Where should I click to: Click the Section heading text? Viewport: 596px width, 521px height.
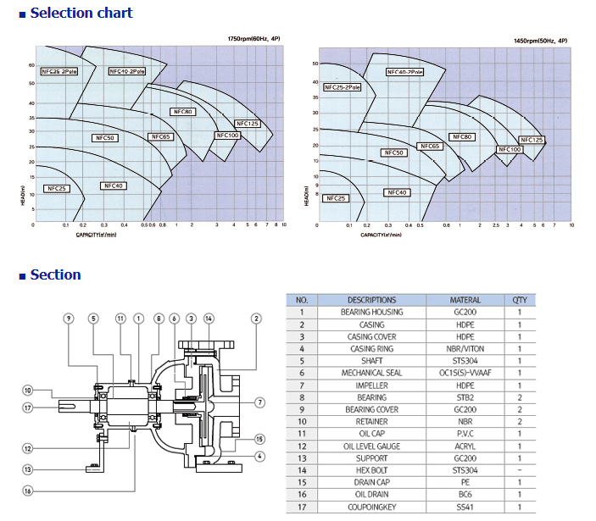[55, 274]
